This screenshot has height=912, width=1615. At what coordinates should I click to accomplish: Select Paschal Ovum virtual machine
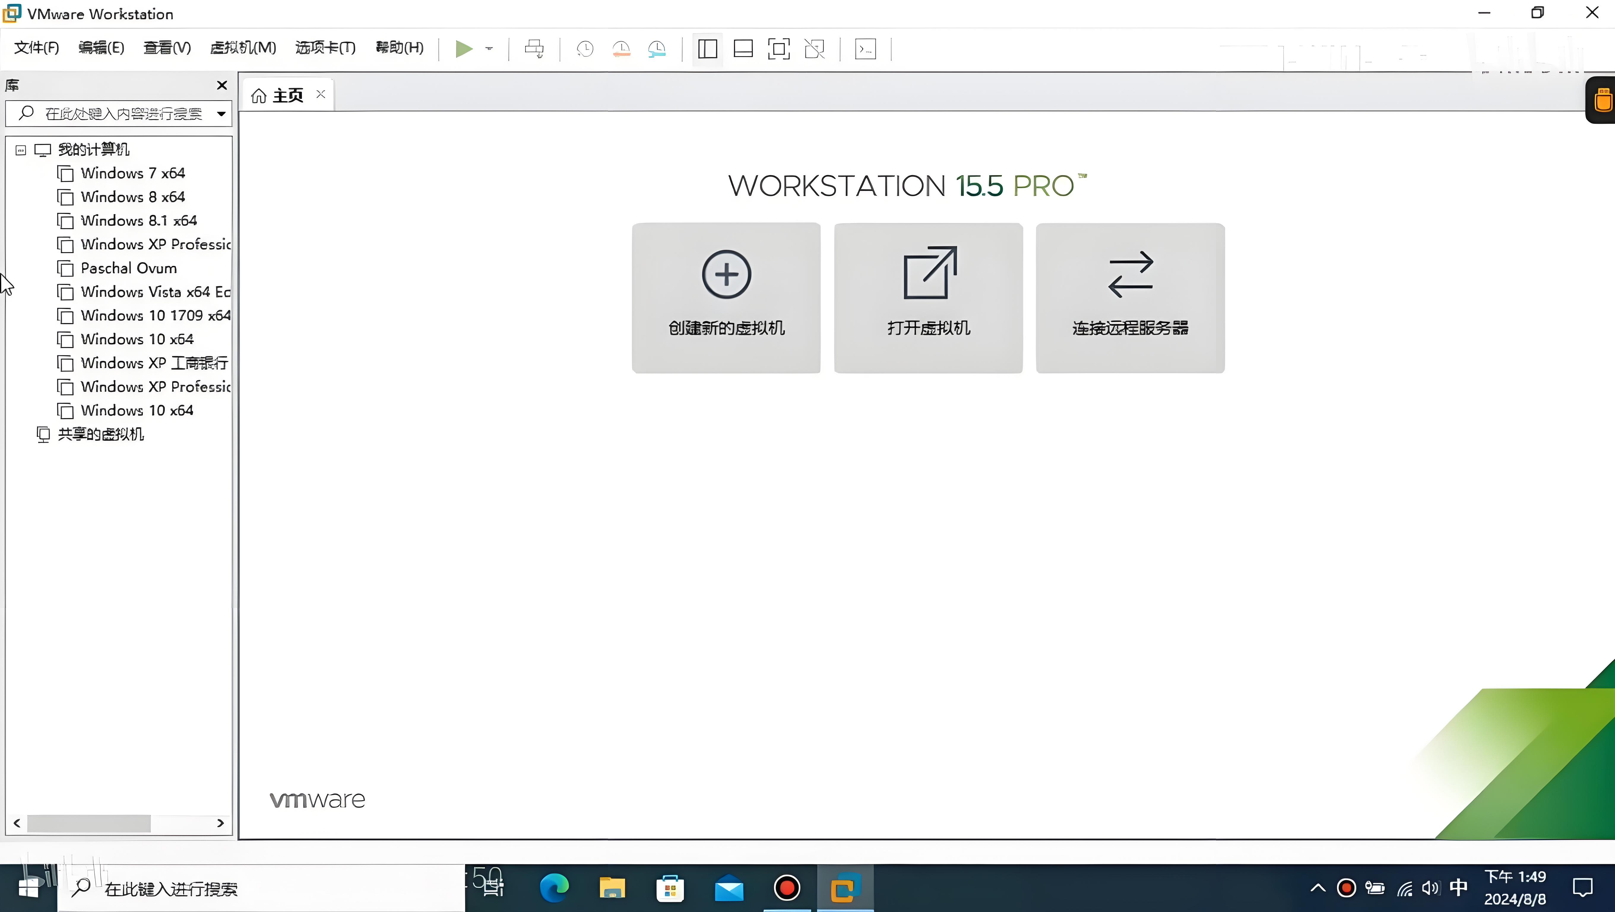[129, 268]
